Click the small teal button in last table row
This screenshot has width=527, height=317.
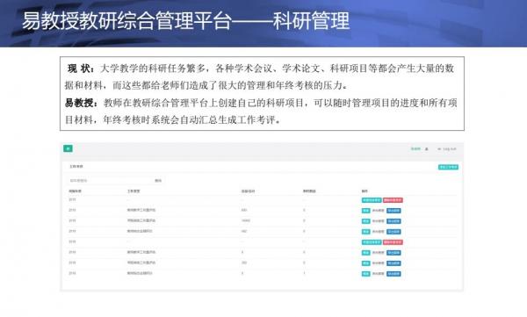(x=365, y=274)
